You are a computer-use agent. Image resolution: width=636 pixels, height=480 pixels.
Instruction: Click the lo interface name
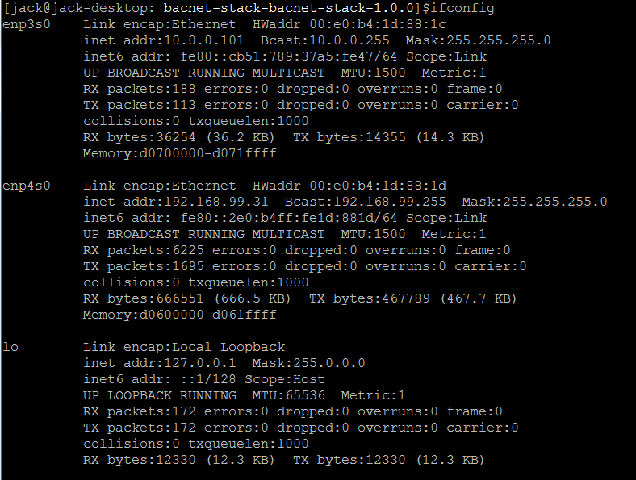(x=10, y=347)
